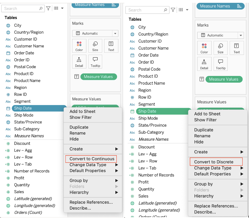Click the green Measure Values pill on right
Image resolution: width=249 pixels, height=218 pixels.
(x=224, y=79)
